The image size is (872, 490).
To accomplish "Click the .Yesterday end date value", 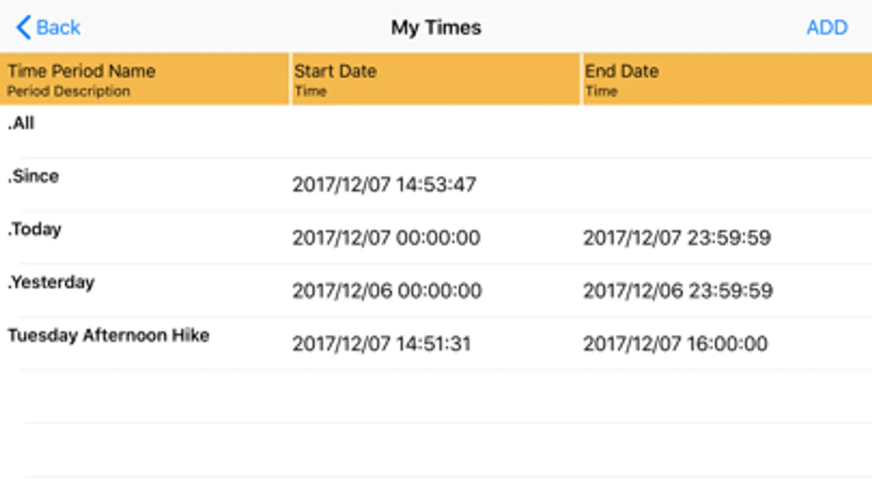I will [x=678, y=291].
